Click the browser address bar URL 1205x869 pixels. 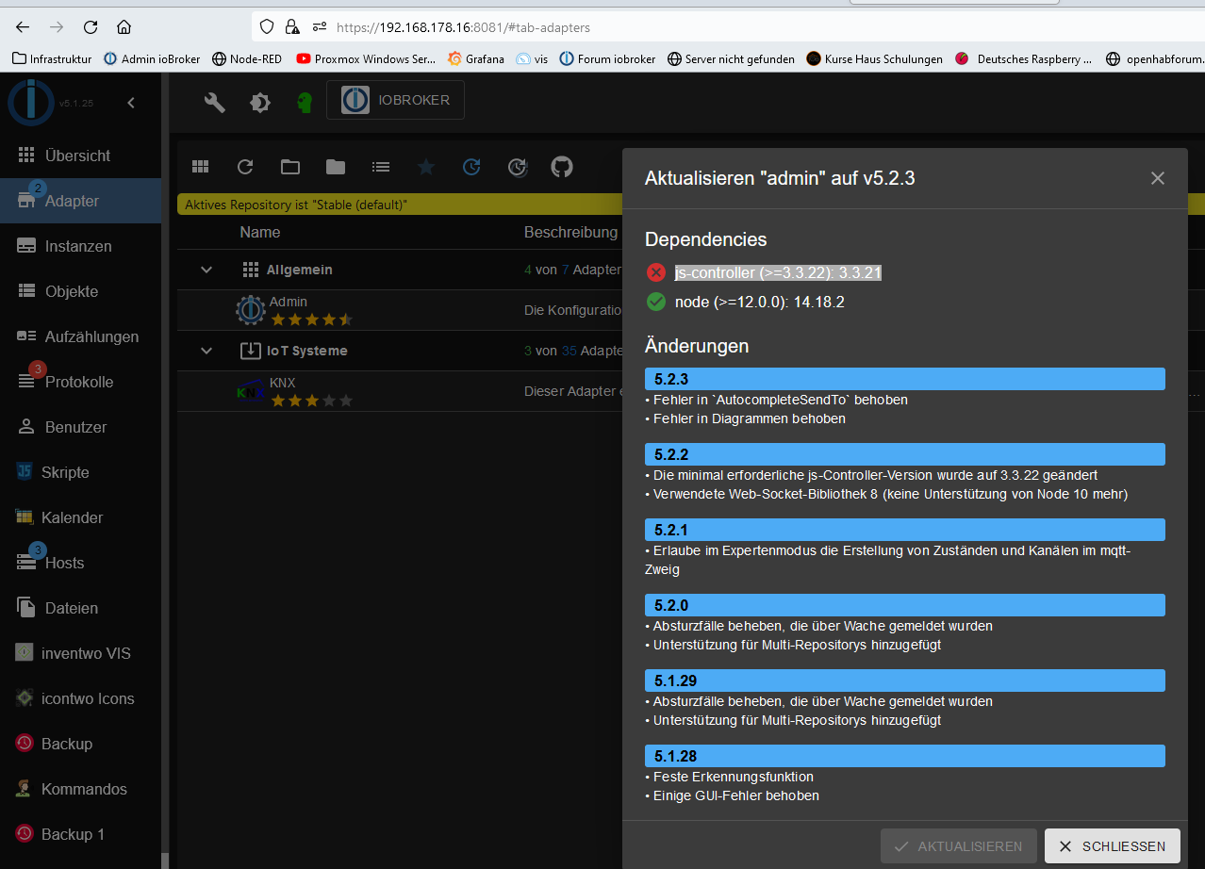[x=463, y=28]
